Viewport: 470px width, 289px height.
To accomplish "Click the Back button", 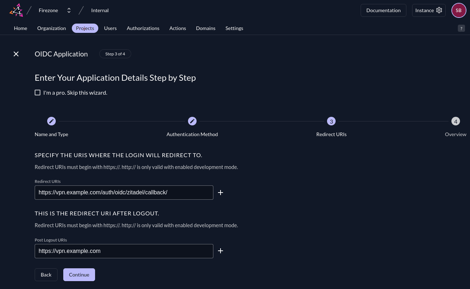I will tap(46, 275).
